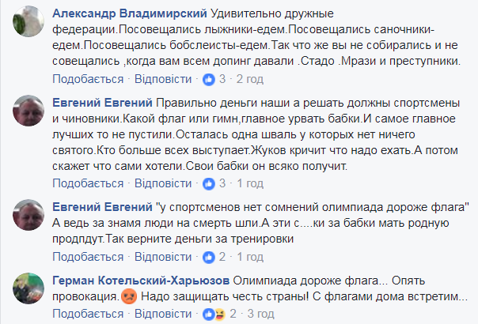Click Відповісти under Герман's comment
This screenshot has height=324, width=478.
pyautogui.click(x=163, y=314)
